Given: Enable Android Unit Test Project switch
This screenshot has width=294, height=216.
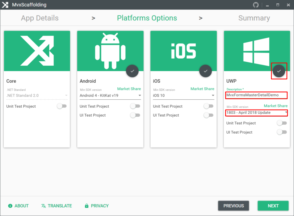Looking at the screenshot, I should tap(135, 106).
